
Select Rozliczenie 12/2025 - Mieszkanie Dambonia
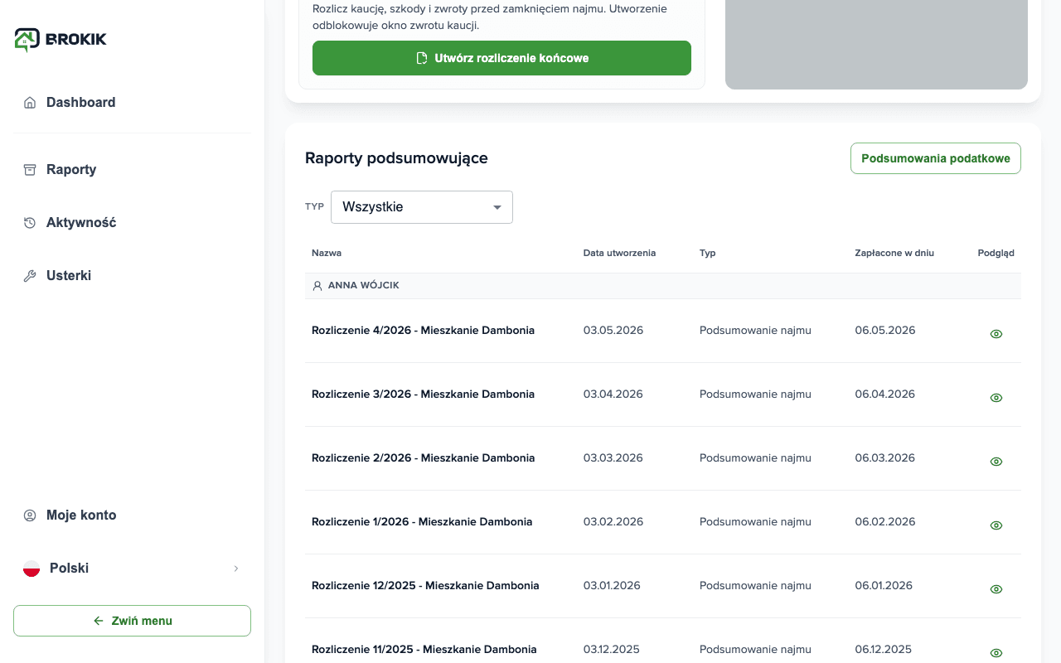pos(425,586)
